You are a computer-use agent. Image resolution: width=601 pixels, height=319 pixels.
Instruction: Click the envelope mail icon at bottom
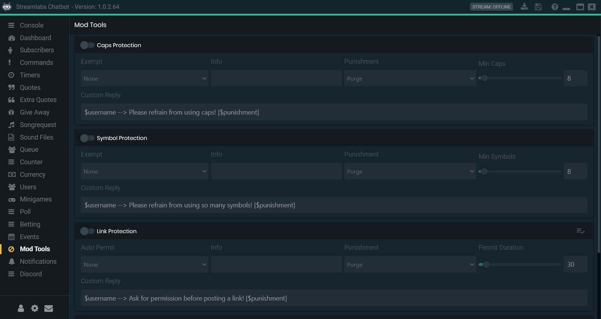[x=49, y=308]
